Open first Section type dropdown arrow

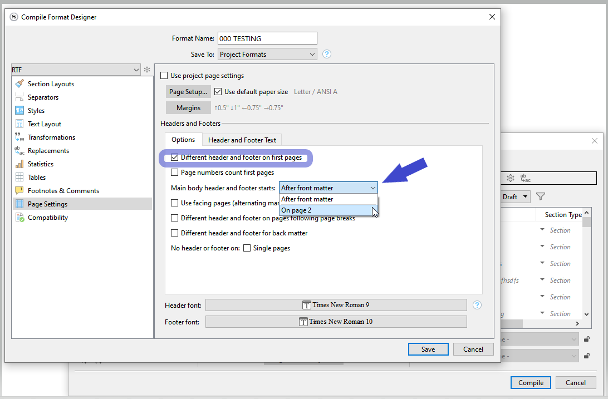542,229
